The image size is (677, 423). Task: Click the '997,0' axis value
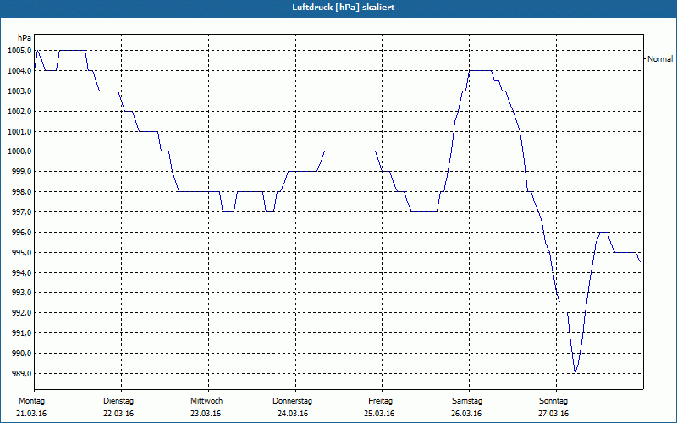pos(21,212)
